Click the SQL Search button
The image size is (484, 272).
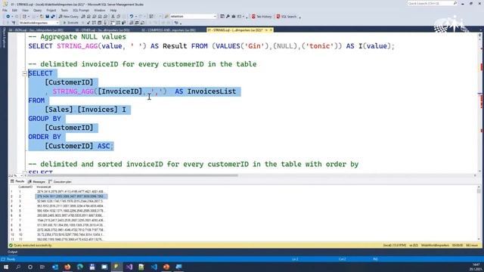click(x=287, y=17)
